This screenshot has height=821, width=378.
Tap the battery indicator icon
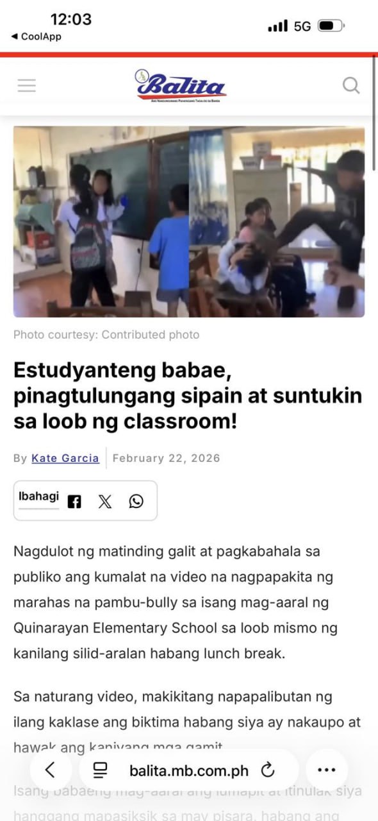[331, 26]
